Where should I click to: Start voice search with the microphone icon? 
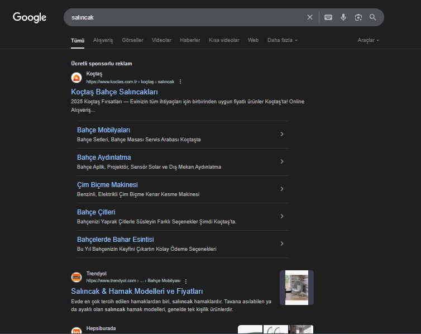point(343,17)
